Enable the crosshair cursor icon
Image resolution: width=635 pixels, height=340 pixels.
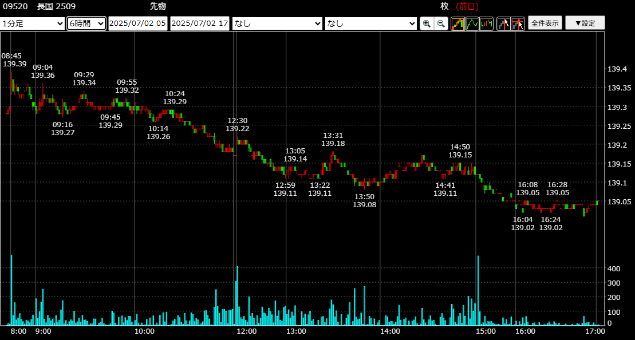(x=518, y=23)
